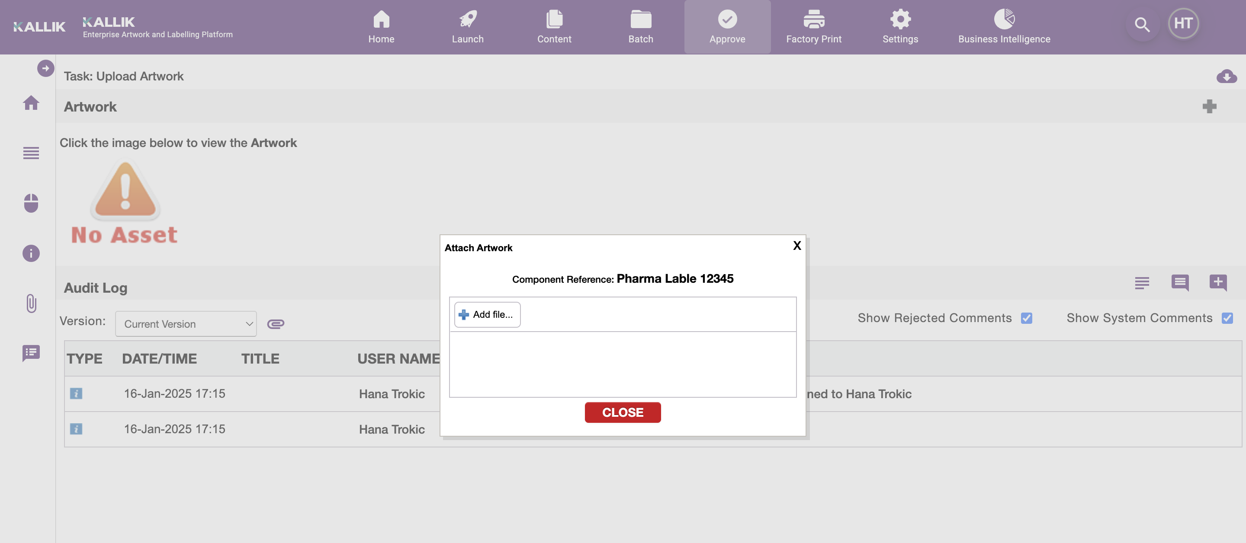Click the info icon in the left sidebar

pos(31,253)
